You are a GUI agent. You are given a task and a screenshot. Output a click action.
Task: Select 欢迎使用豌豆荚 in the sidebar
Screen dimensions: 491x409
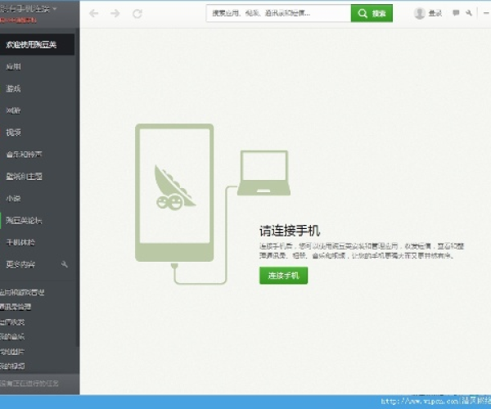[x=38, y=44]
